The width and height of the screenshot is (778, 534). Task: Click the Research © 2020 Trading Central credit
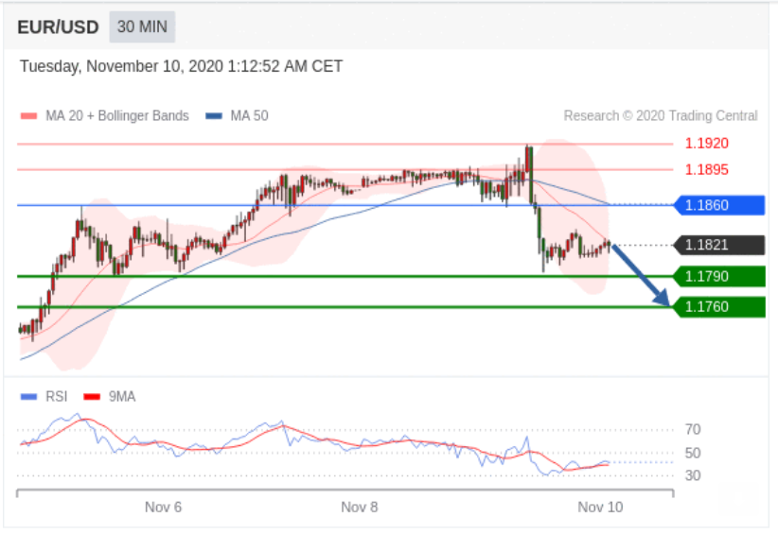[x=661, y=116]
